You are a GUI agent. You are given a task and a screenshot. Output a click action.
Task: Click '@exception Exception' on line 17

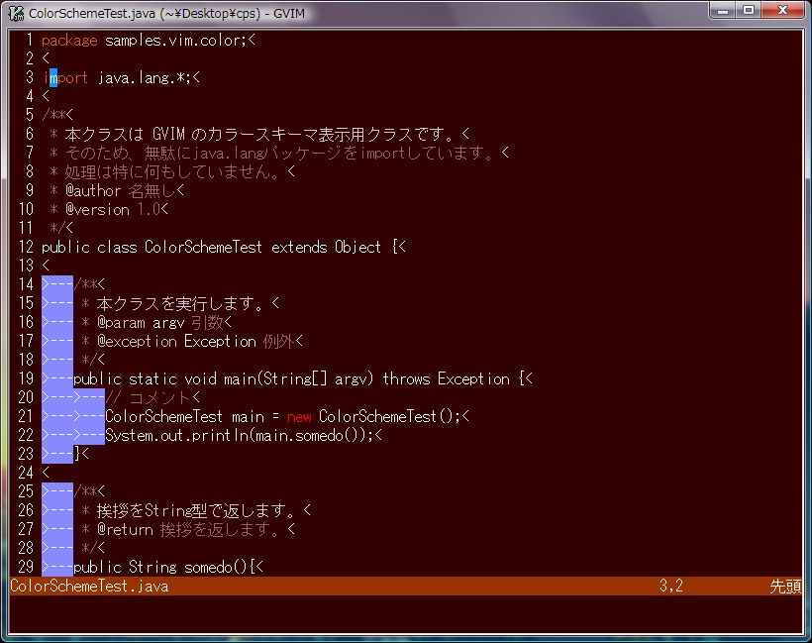pos(176,342)
